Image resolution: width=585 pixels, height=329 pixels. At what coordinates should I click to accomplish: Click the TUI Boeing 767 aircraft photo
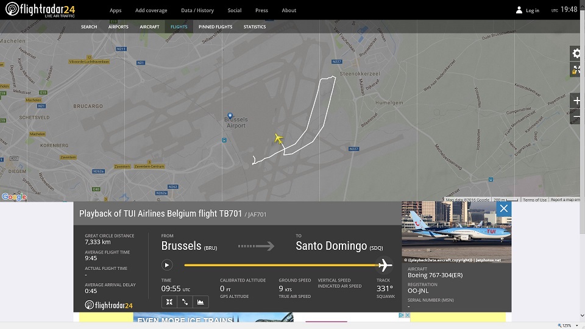pyautogui.click(x=456, y=232)
